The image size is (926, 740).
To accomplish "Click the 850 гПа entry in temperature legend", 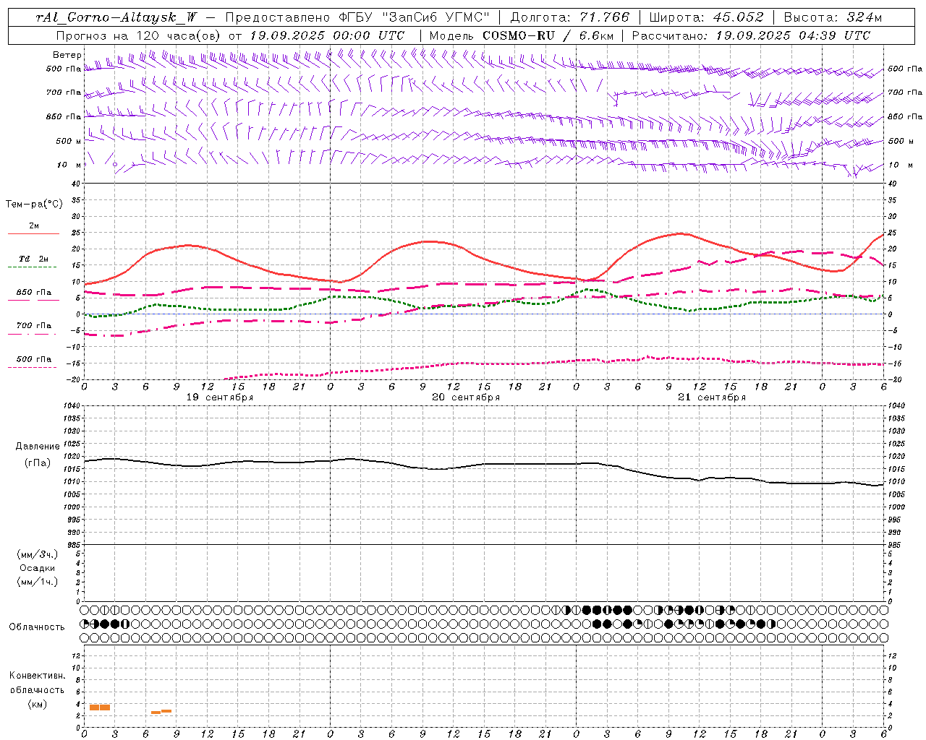I will (34, 292).
